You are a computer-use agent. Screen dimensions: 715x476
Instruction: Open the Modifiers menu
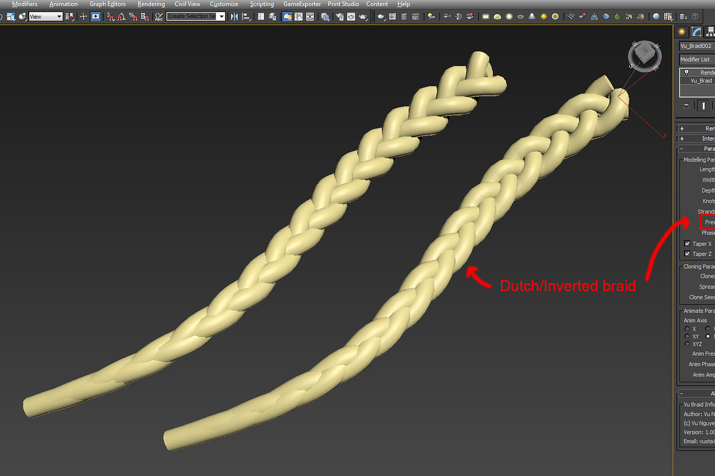click(24, 4)
